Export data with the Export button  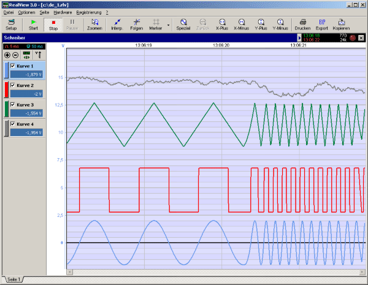(x=322, y=25)
